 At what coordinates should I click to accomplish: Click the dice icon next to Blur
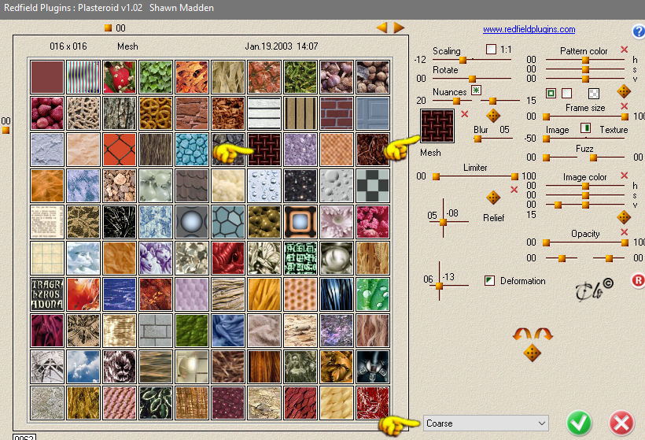(493, 115)
